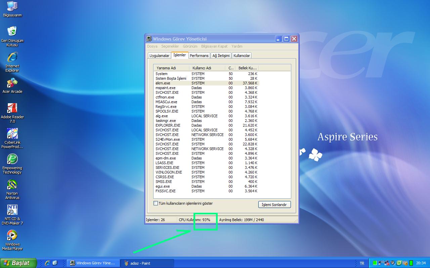The height and width of the screenshot is (268, 430).
Task: Select the MSASCui.exe process row
Action: [207, 102]
